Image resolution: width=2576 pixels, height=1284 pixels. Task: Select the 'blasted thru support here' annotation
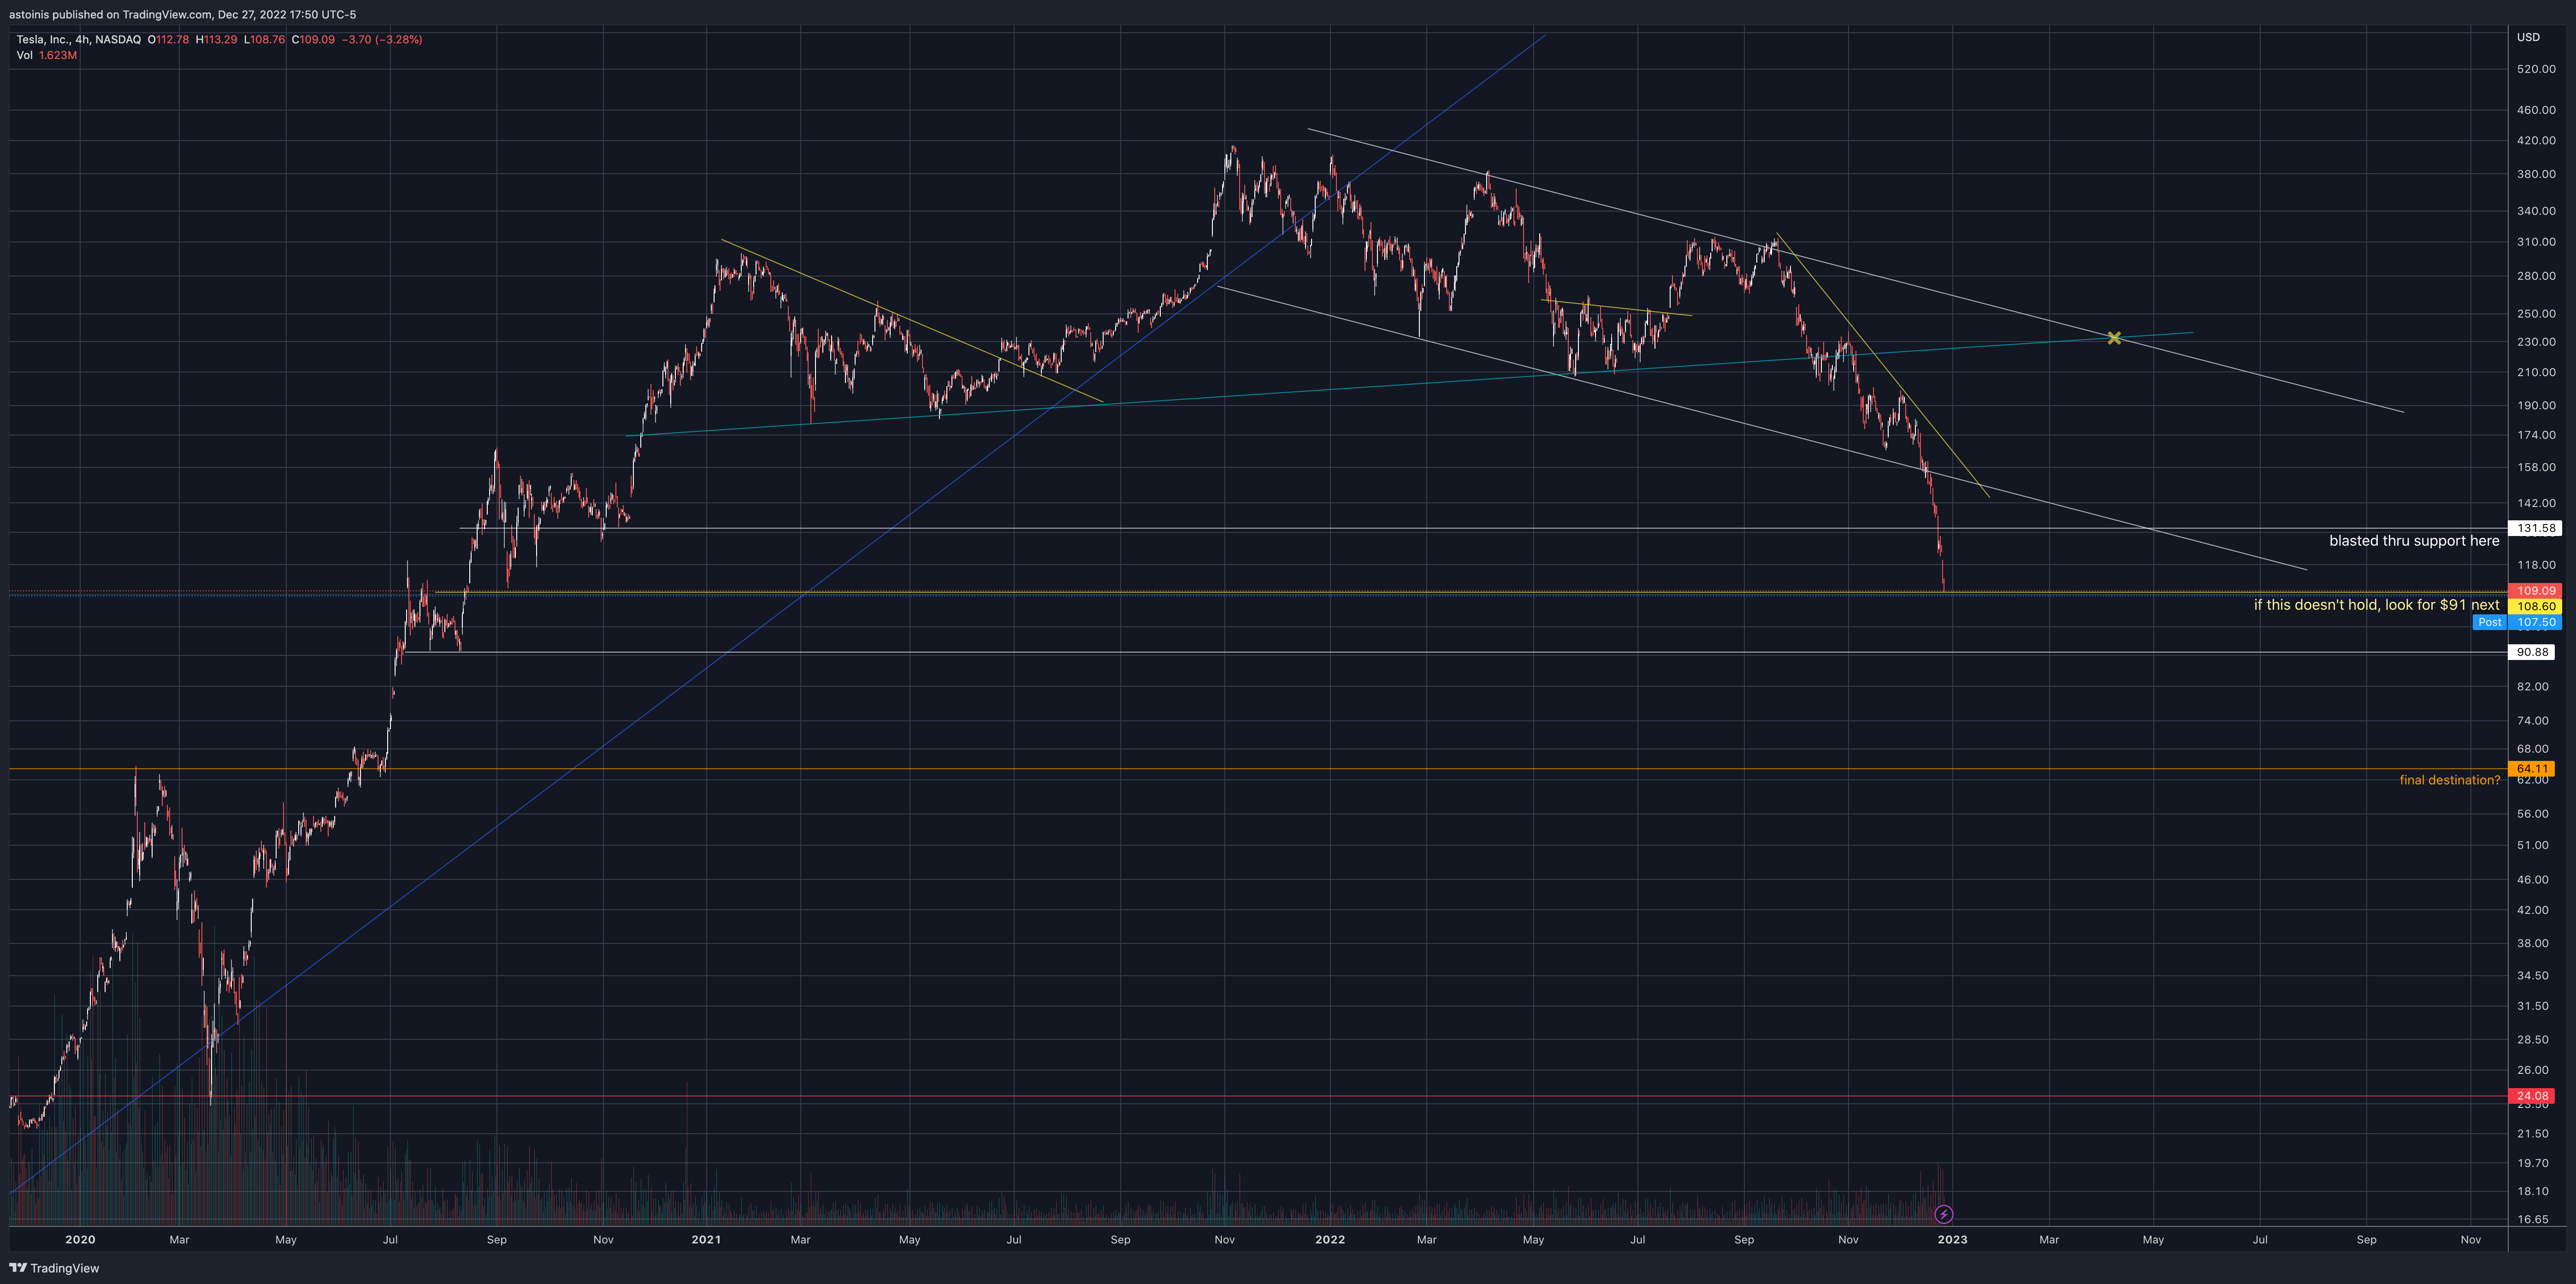pyautogui.click(x=2414, y=541)
